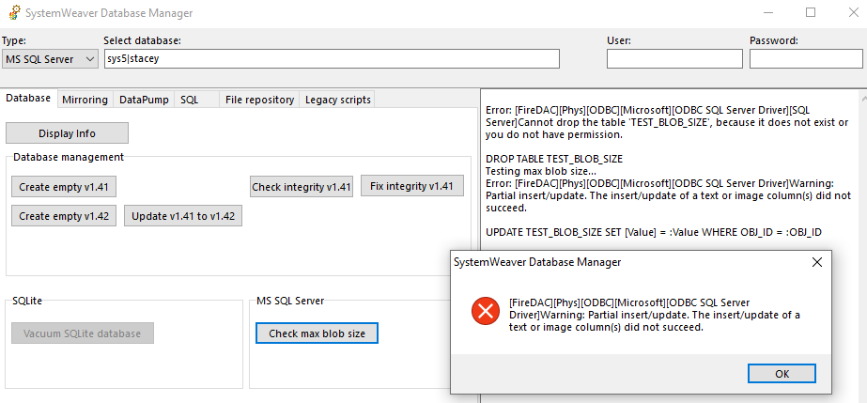Click the SystemWeaver app icon in title bar
The image size is (867, 403).
click(x=15, y=13)
